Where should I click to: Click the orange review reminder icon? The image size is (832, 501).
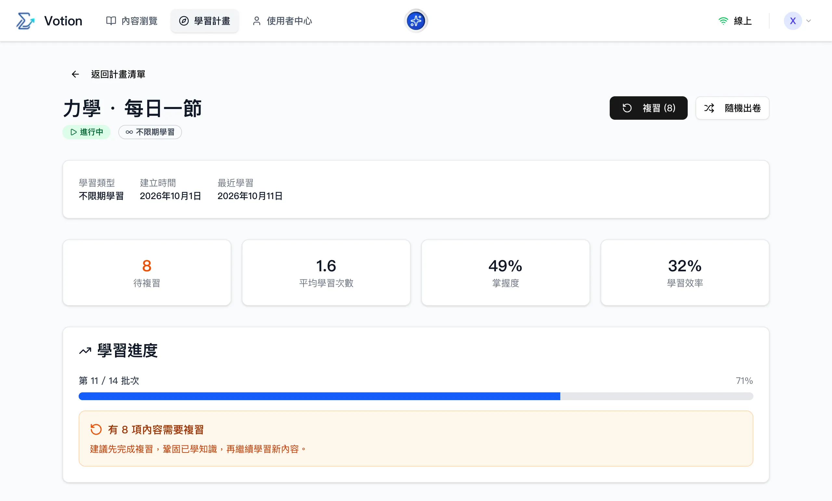click(x=96, y=429)
